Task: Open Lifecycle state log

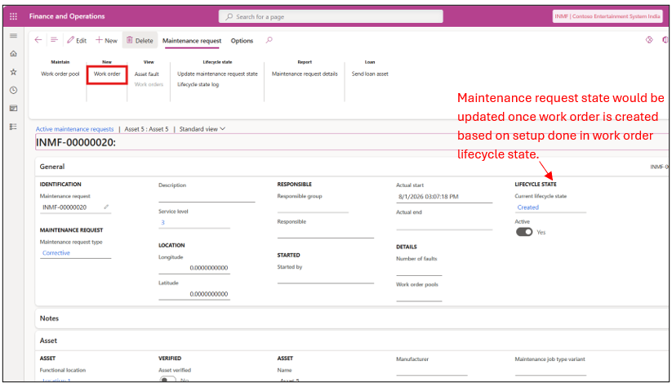Action: coord(198,84)
